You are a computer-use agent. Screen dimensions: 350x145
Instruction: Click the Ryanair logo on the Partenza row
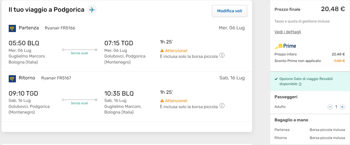coord(12,28)
